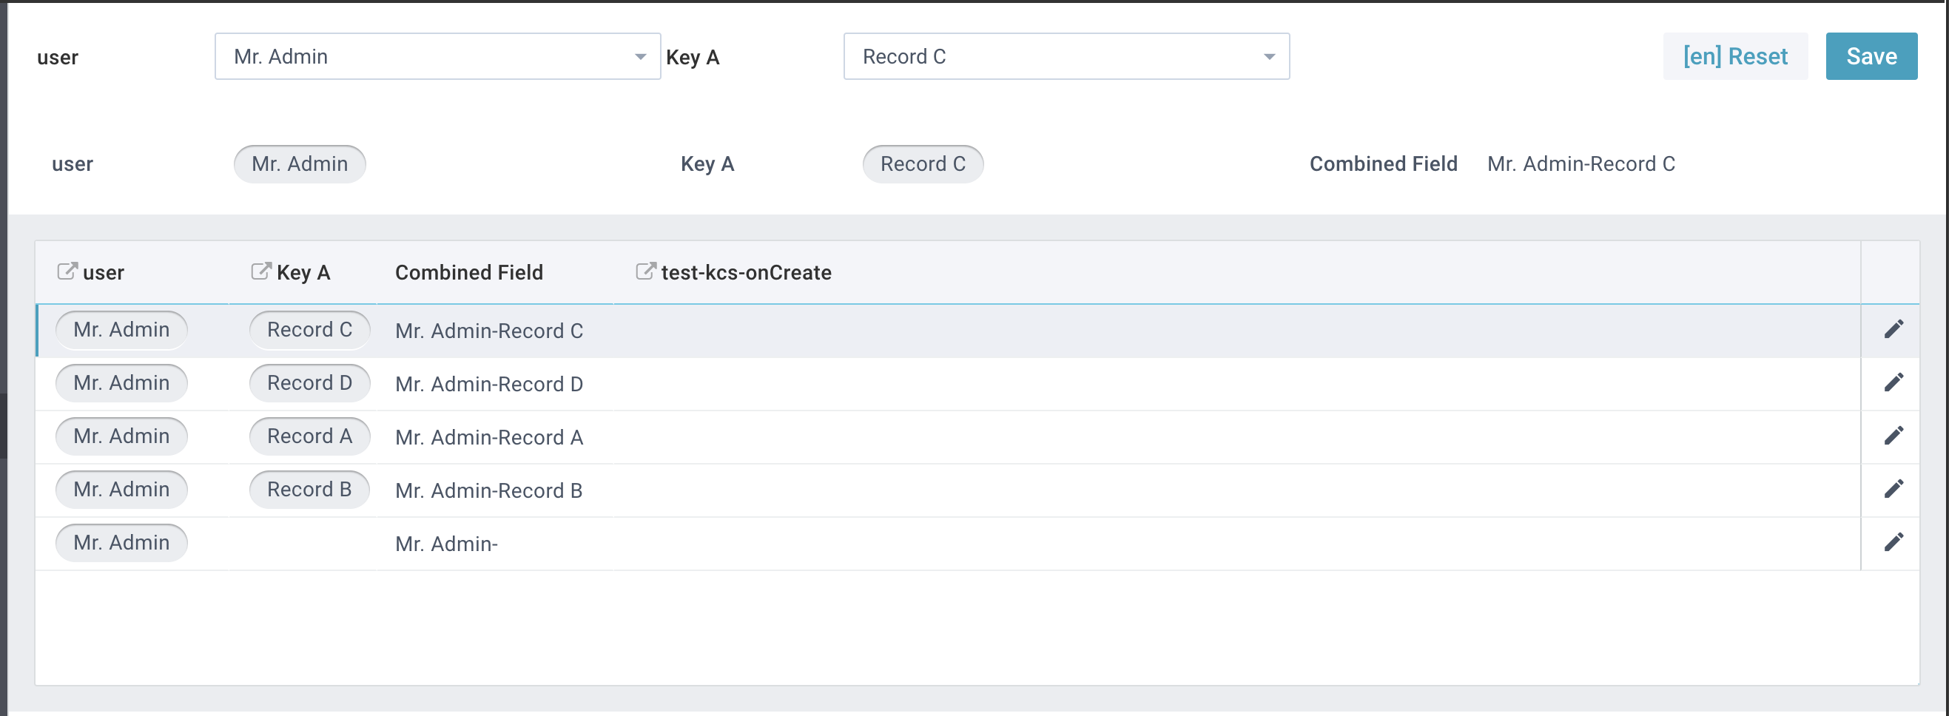Edit the Mr. Admin-Record A row
Image resolution: width=1949 pixels, height=716 pixels.
(x=1894, y=435)
